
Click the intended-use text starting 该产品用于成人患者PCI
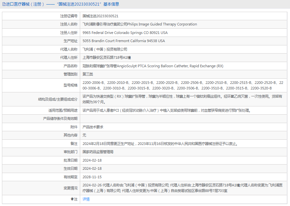pos(167,111)
